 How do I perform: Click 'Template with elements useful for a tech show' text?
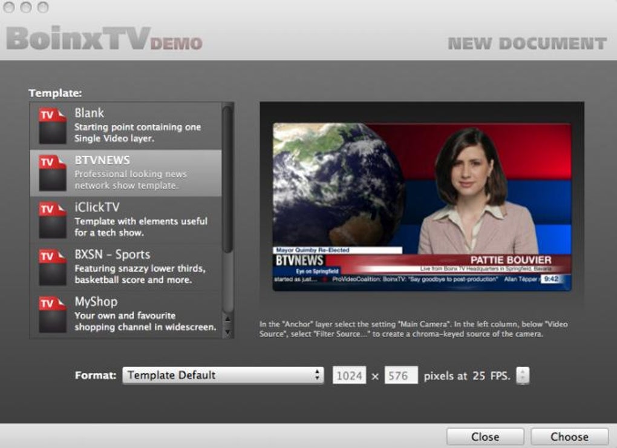140,227
